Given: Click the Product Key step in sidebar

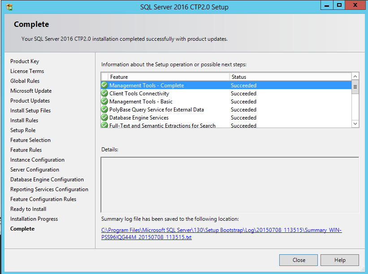Looking at the screenshot, I should pos(25,61).
